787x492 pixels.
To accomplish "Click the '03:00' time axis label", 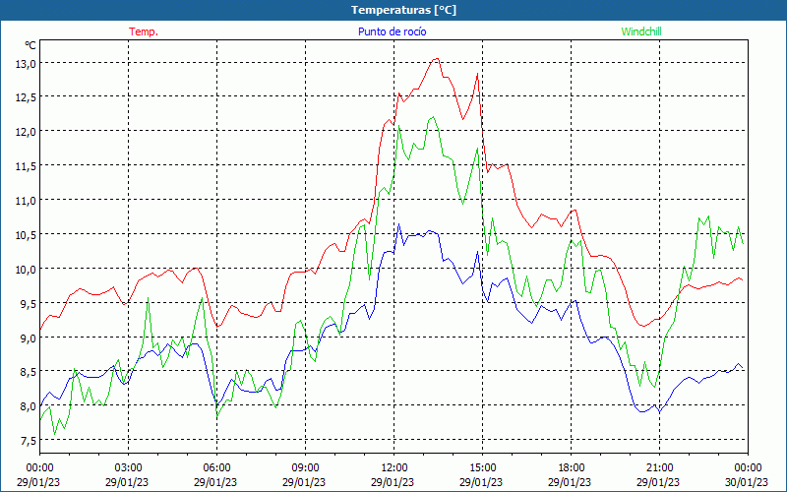I will tap(129, 468).
